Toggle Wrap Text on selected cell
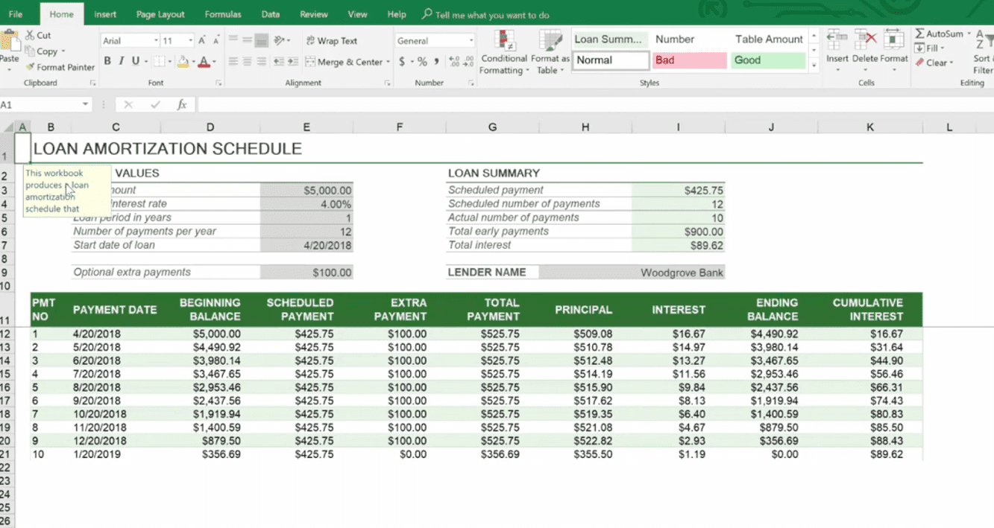Viewport: 994px width, 528px height. click(x=331, y=41)
